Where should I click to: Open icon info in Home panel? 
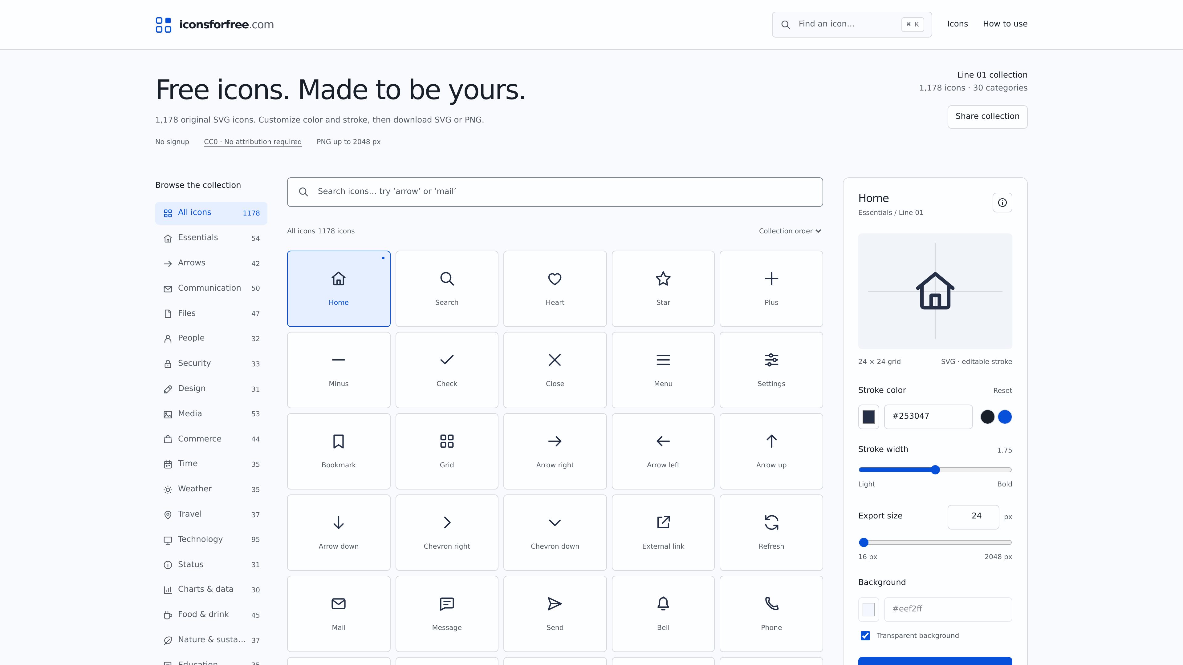[x=1002, y=202]
